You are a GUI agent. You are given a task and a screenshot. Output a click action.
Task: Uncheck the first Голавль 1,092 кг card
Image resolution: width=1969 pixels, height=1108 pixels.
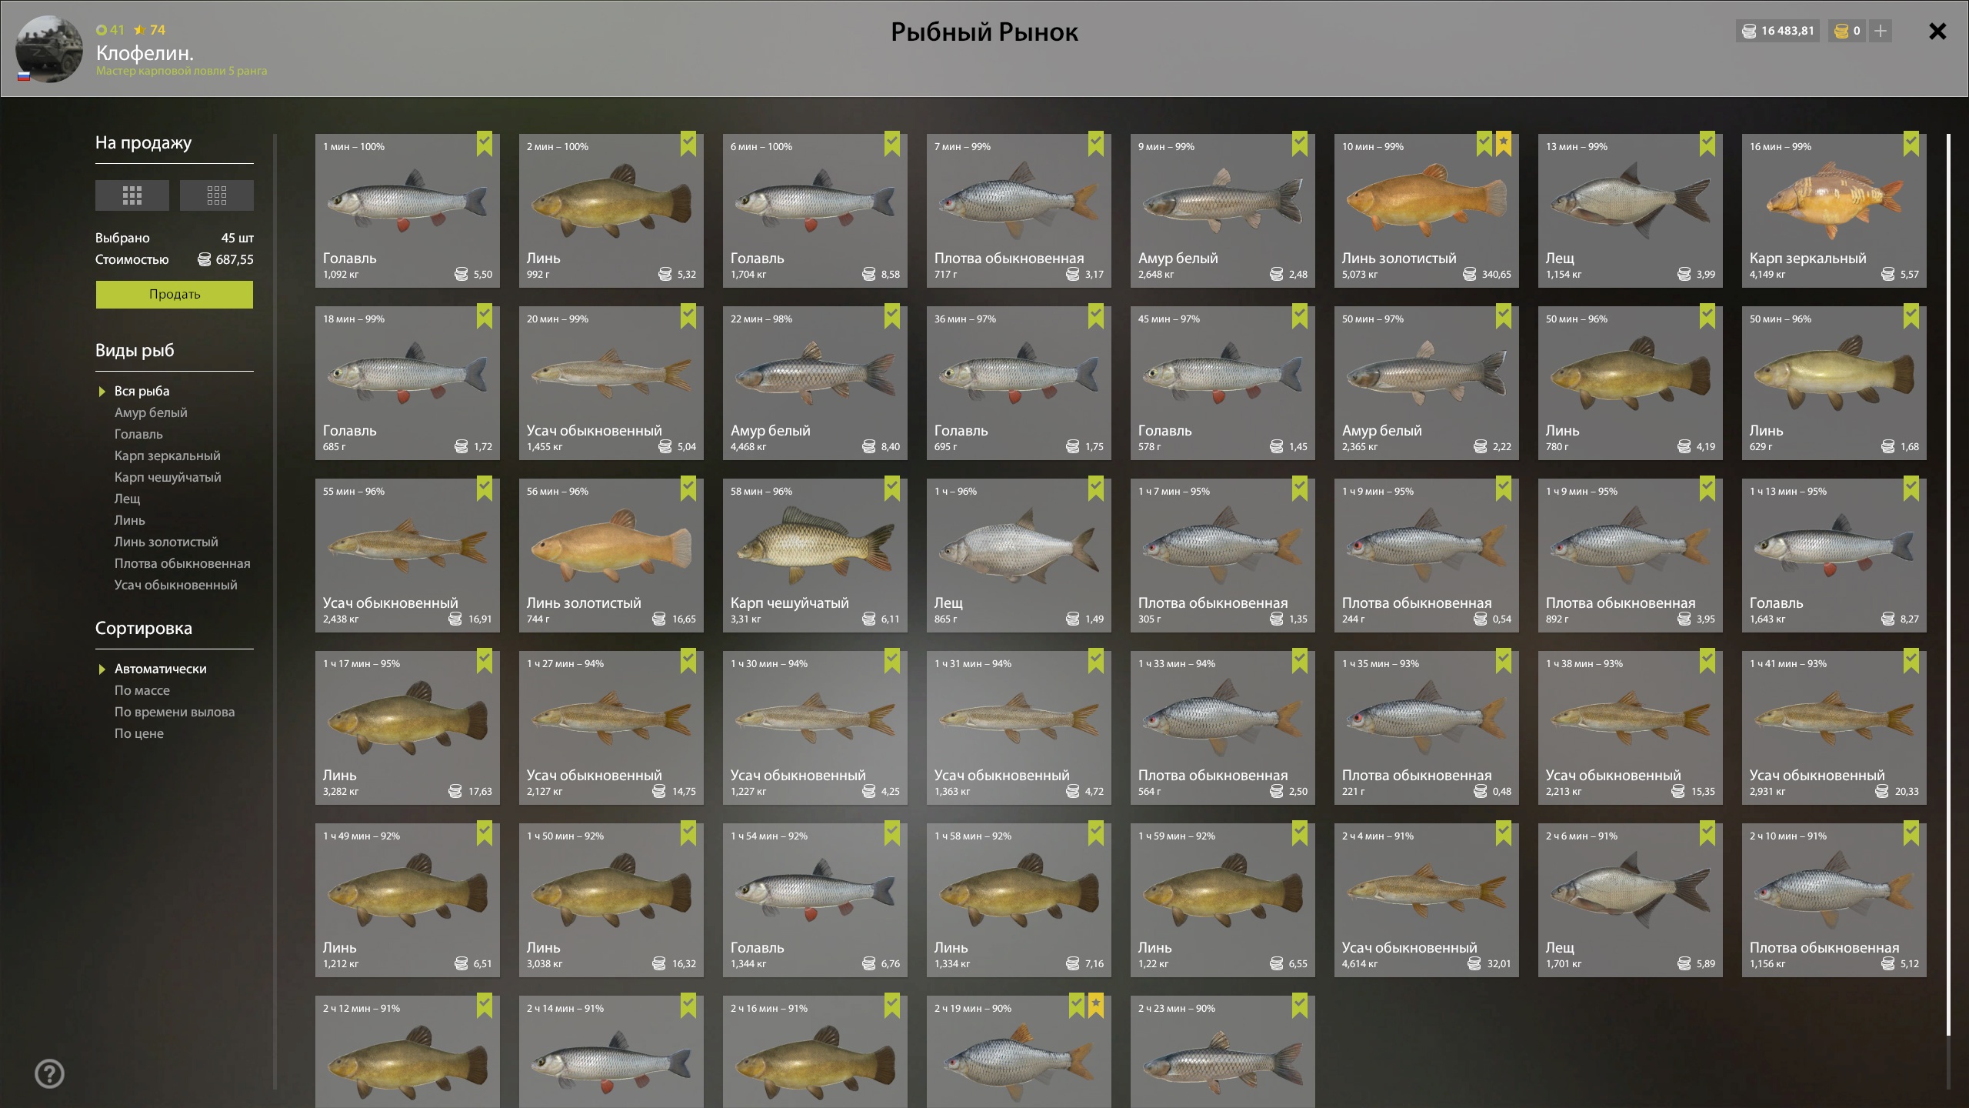coord(485,144)
